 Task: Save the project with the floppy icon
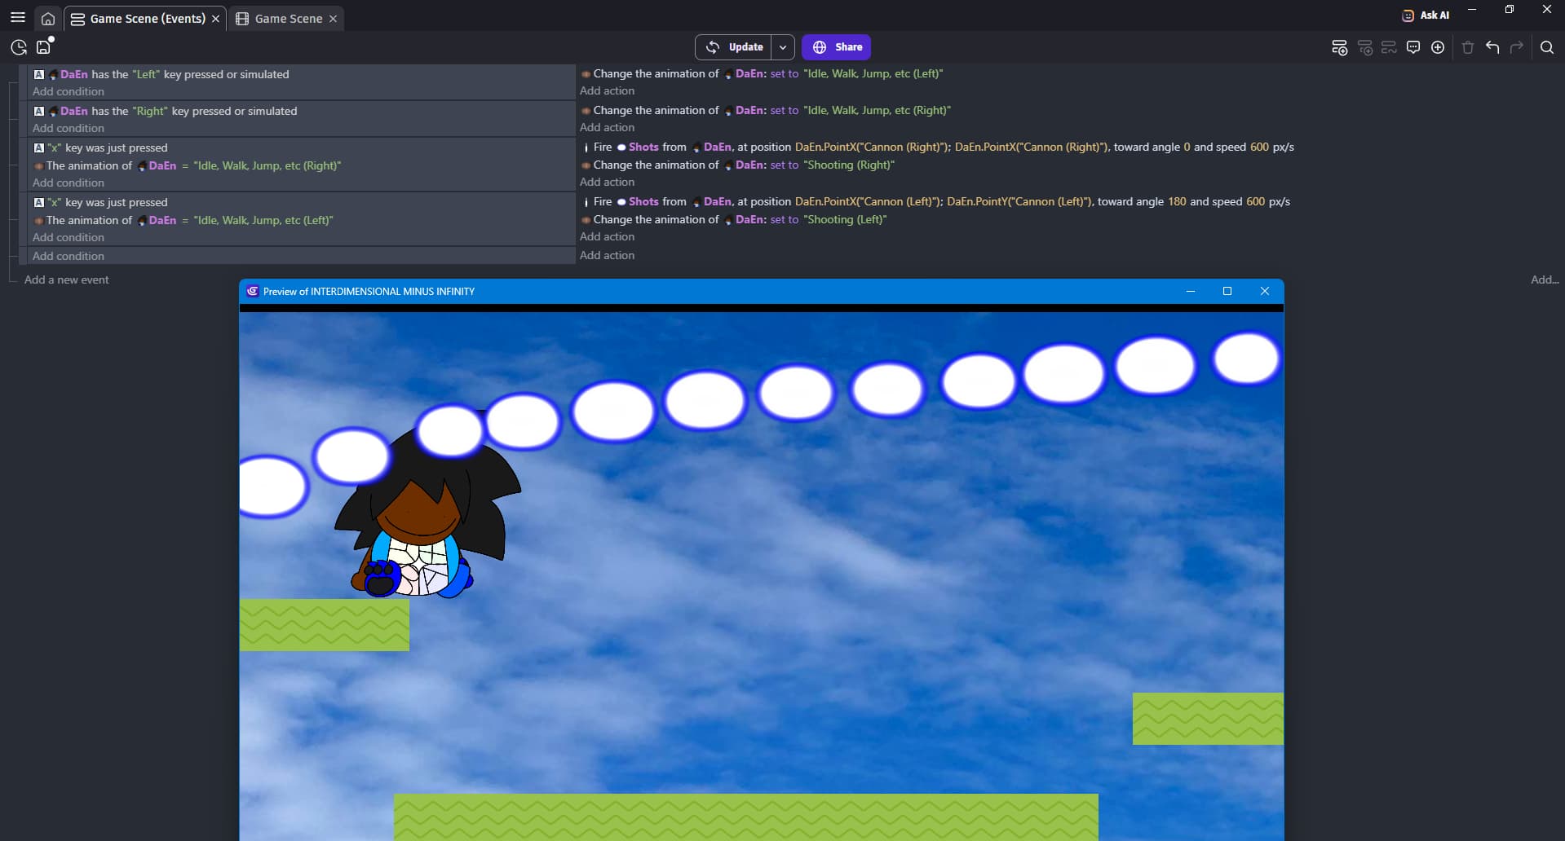pyautogui.click(x=44, y=47)
